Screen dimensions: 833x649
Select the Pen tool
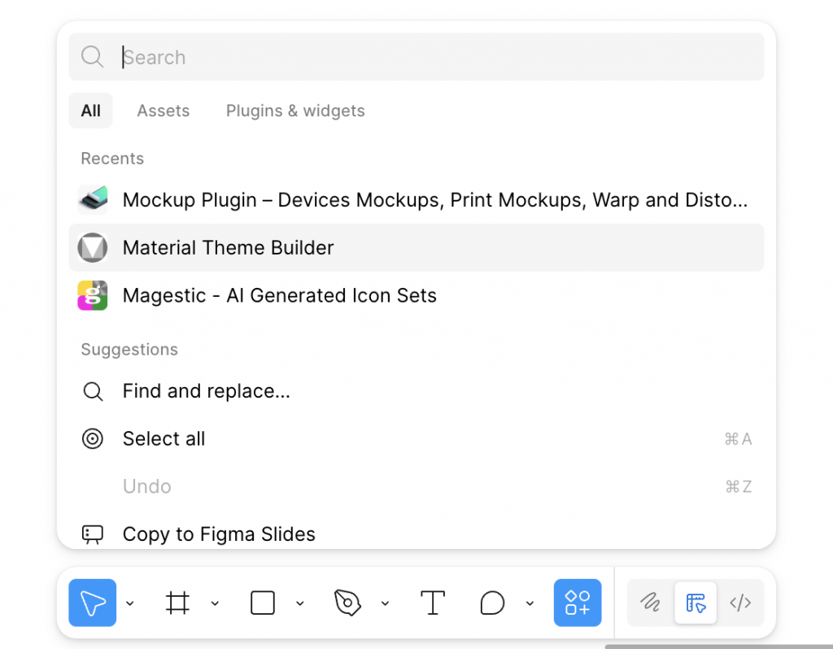347,603
